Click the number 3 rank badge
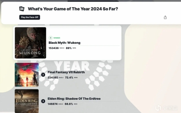Image resolution: width=181 pixels, height=113 pixels. (43, 101)
